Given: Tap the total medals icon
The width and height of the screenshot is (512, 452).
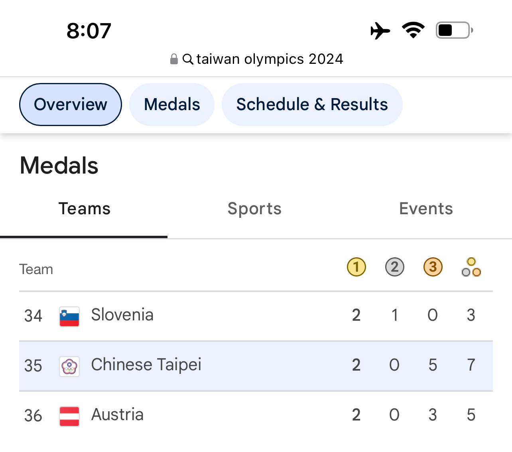Looking at the screenshot, I should [x=471, y=267].
